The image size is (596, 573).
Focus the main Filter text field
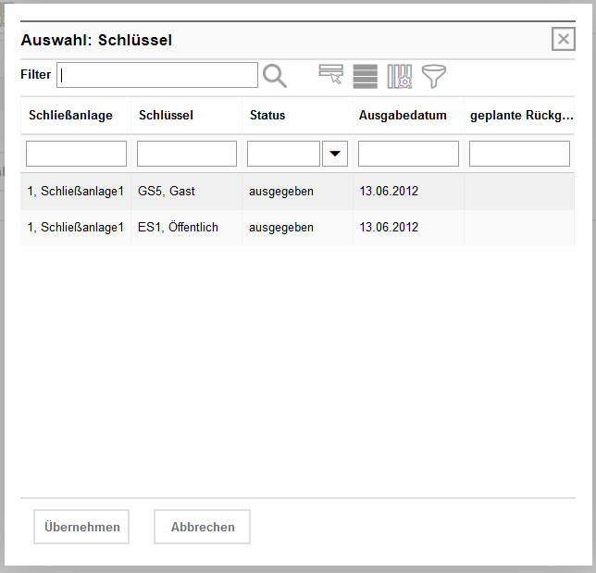pyautogui.click(x=157, y=75)
